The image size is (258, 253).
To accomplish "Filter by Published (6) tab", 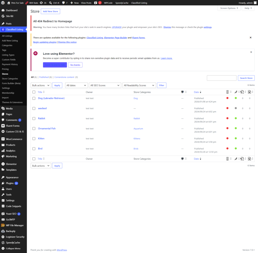I will [x=45, y=77].
